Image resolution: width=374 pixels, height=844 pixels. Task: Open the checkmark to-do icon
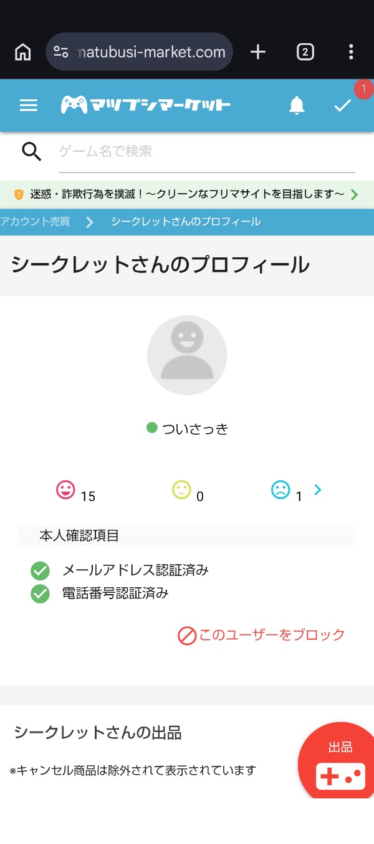(x=343, y=106)
